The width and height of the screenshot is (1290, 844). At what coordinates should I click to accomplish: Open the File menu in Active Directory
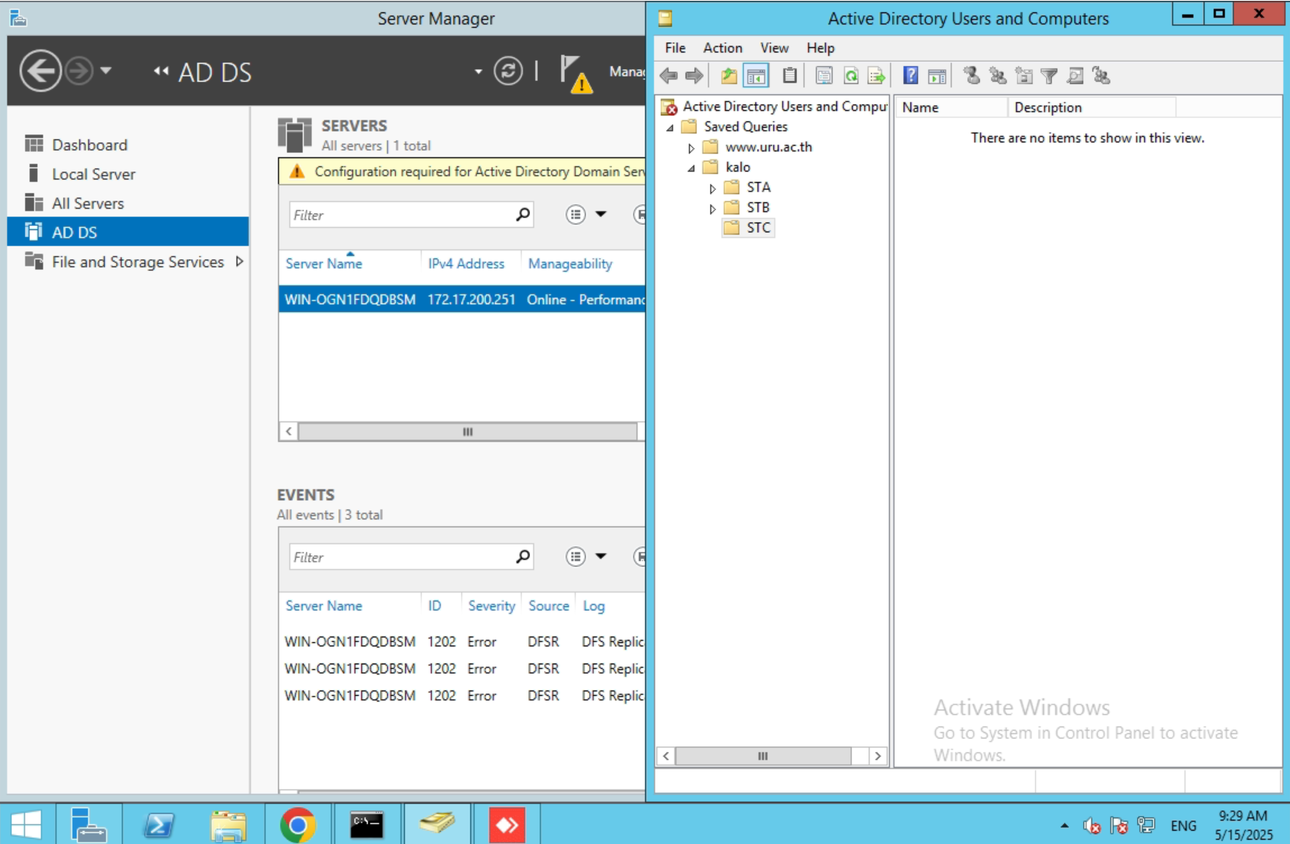coord(676,48)
